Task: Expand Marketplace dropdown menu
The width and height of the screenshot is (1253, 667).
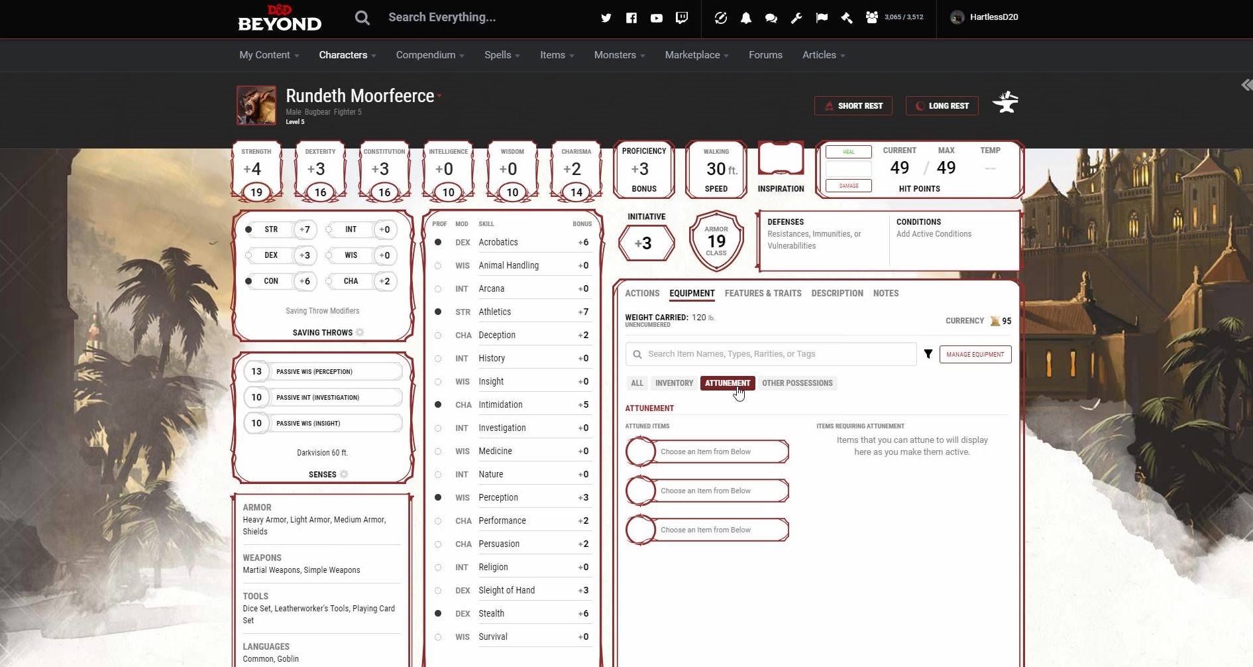Action: pos(697,55)
